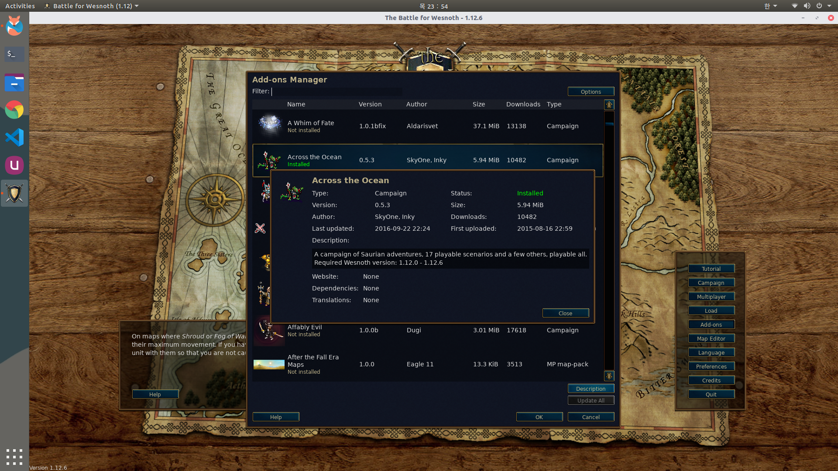Image resolution: width=838 pixels, height=471 pixels.
Task: Open Help in the Add-ons Manager
Action: pyautogui.click(x=276, y=417)
